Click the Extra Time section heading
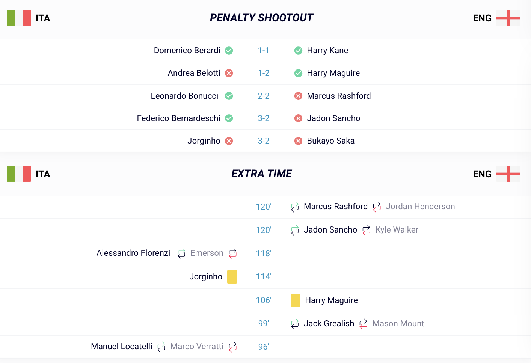Image resolution: width=531 pixels, height=363 pixels. (x=261, y=174)
